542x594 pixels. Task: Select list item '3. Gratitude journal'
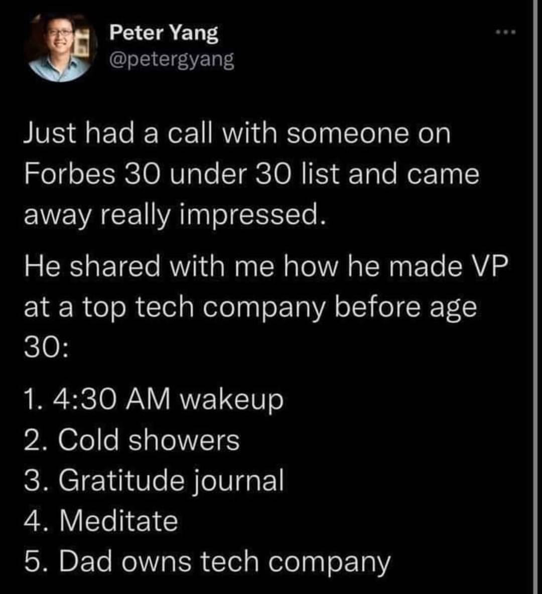pos(154,481)
